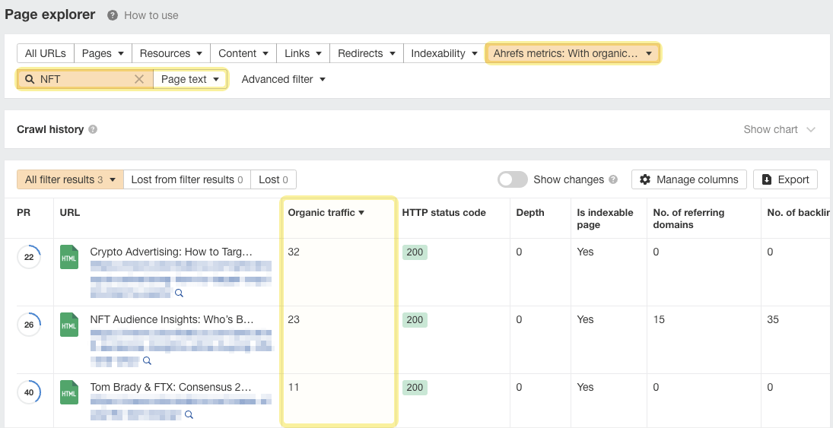This screenshot has width=833, height=428.
Task: Click the magnifier icon under Tom Brady URL
Action: tap(189, 415)
